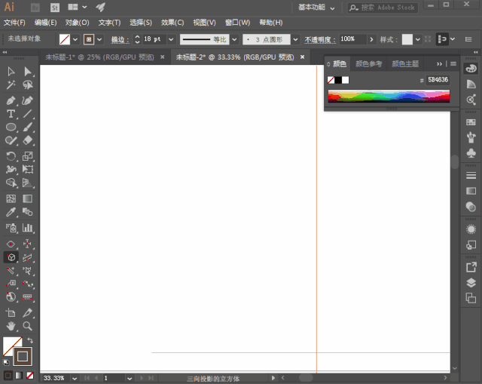Select the Width warp tool
Viewport: 482px width, 384px height.
(11, 169)
